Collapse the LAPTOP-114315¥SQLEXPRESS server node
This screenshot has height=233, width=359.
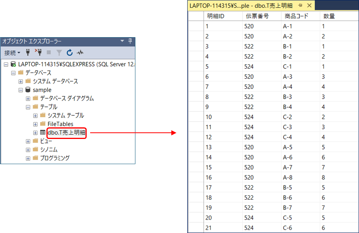(x=6, y=64)
